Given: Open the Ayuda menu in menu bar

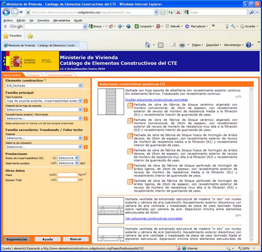Looking at the screenshot, I should pos(78,21).
